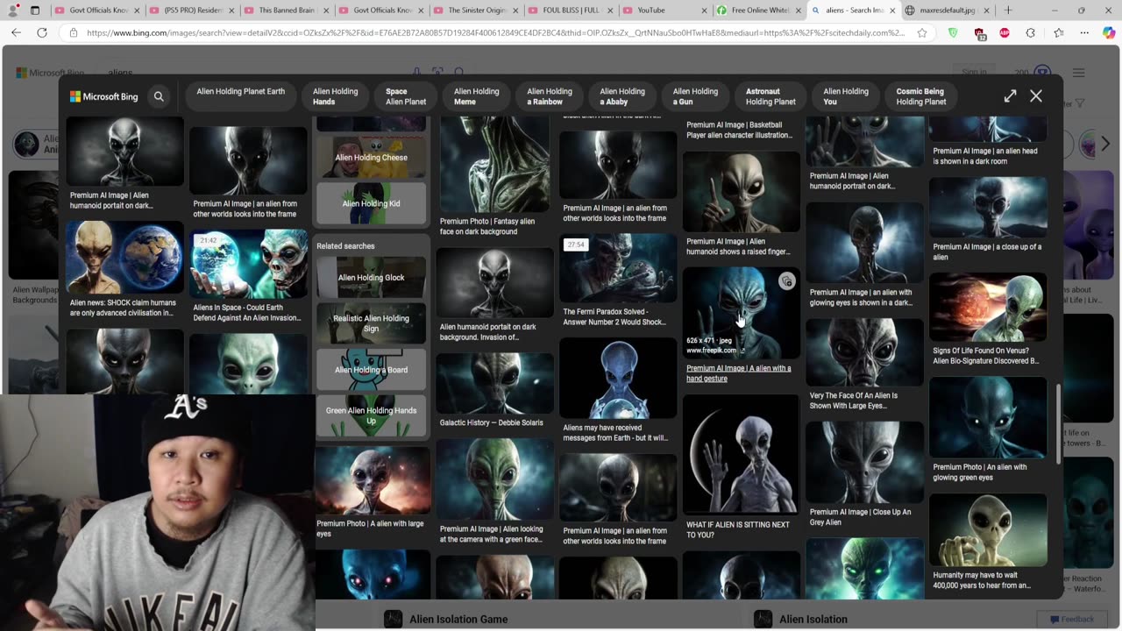1122x631 pixels.
Task: Close the 'aliens - Search Images' tab
Action: point(893,11)
